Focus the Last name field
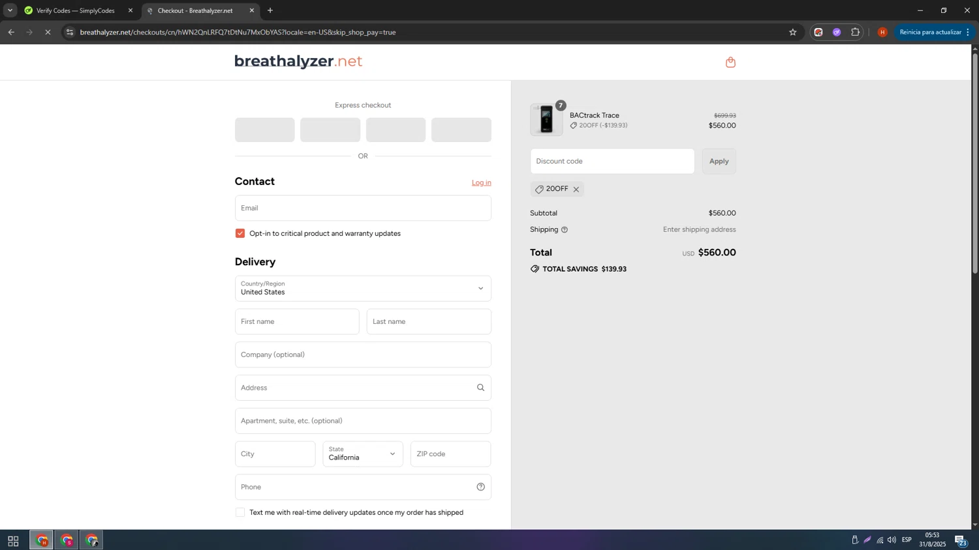Viewport: 979px width, 550px height. coord(429,321)
